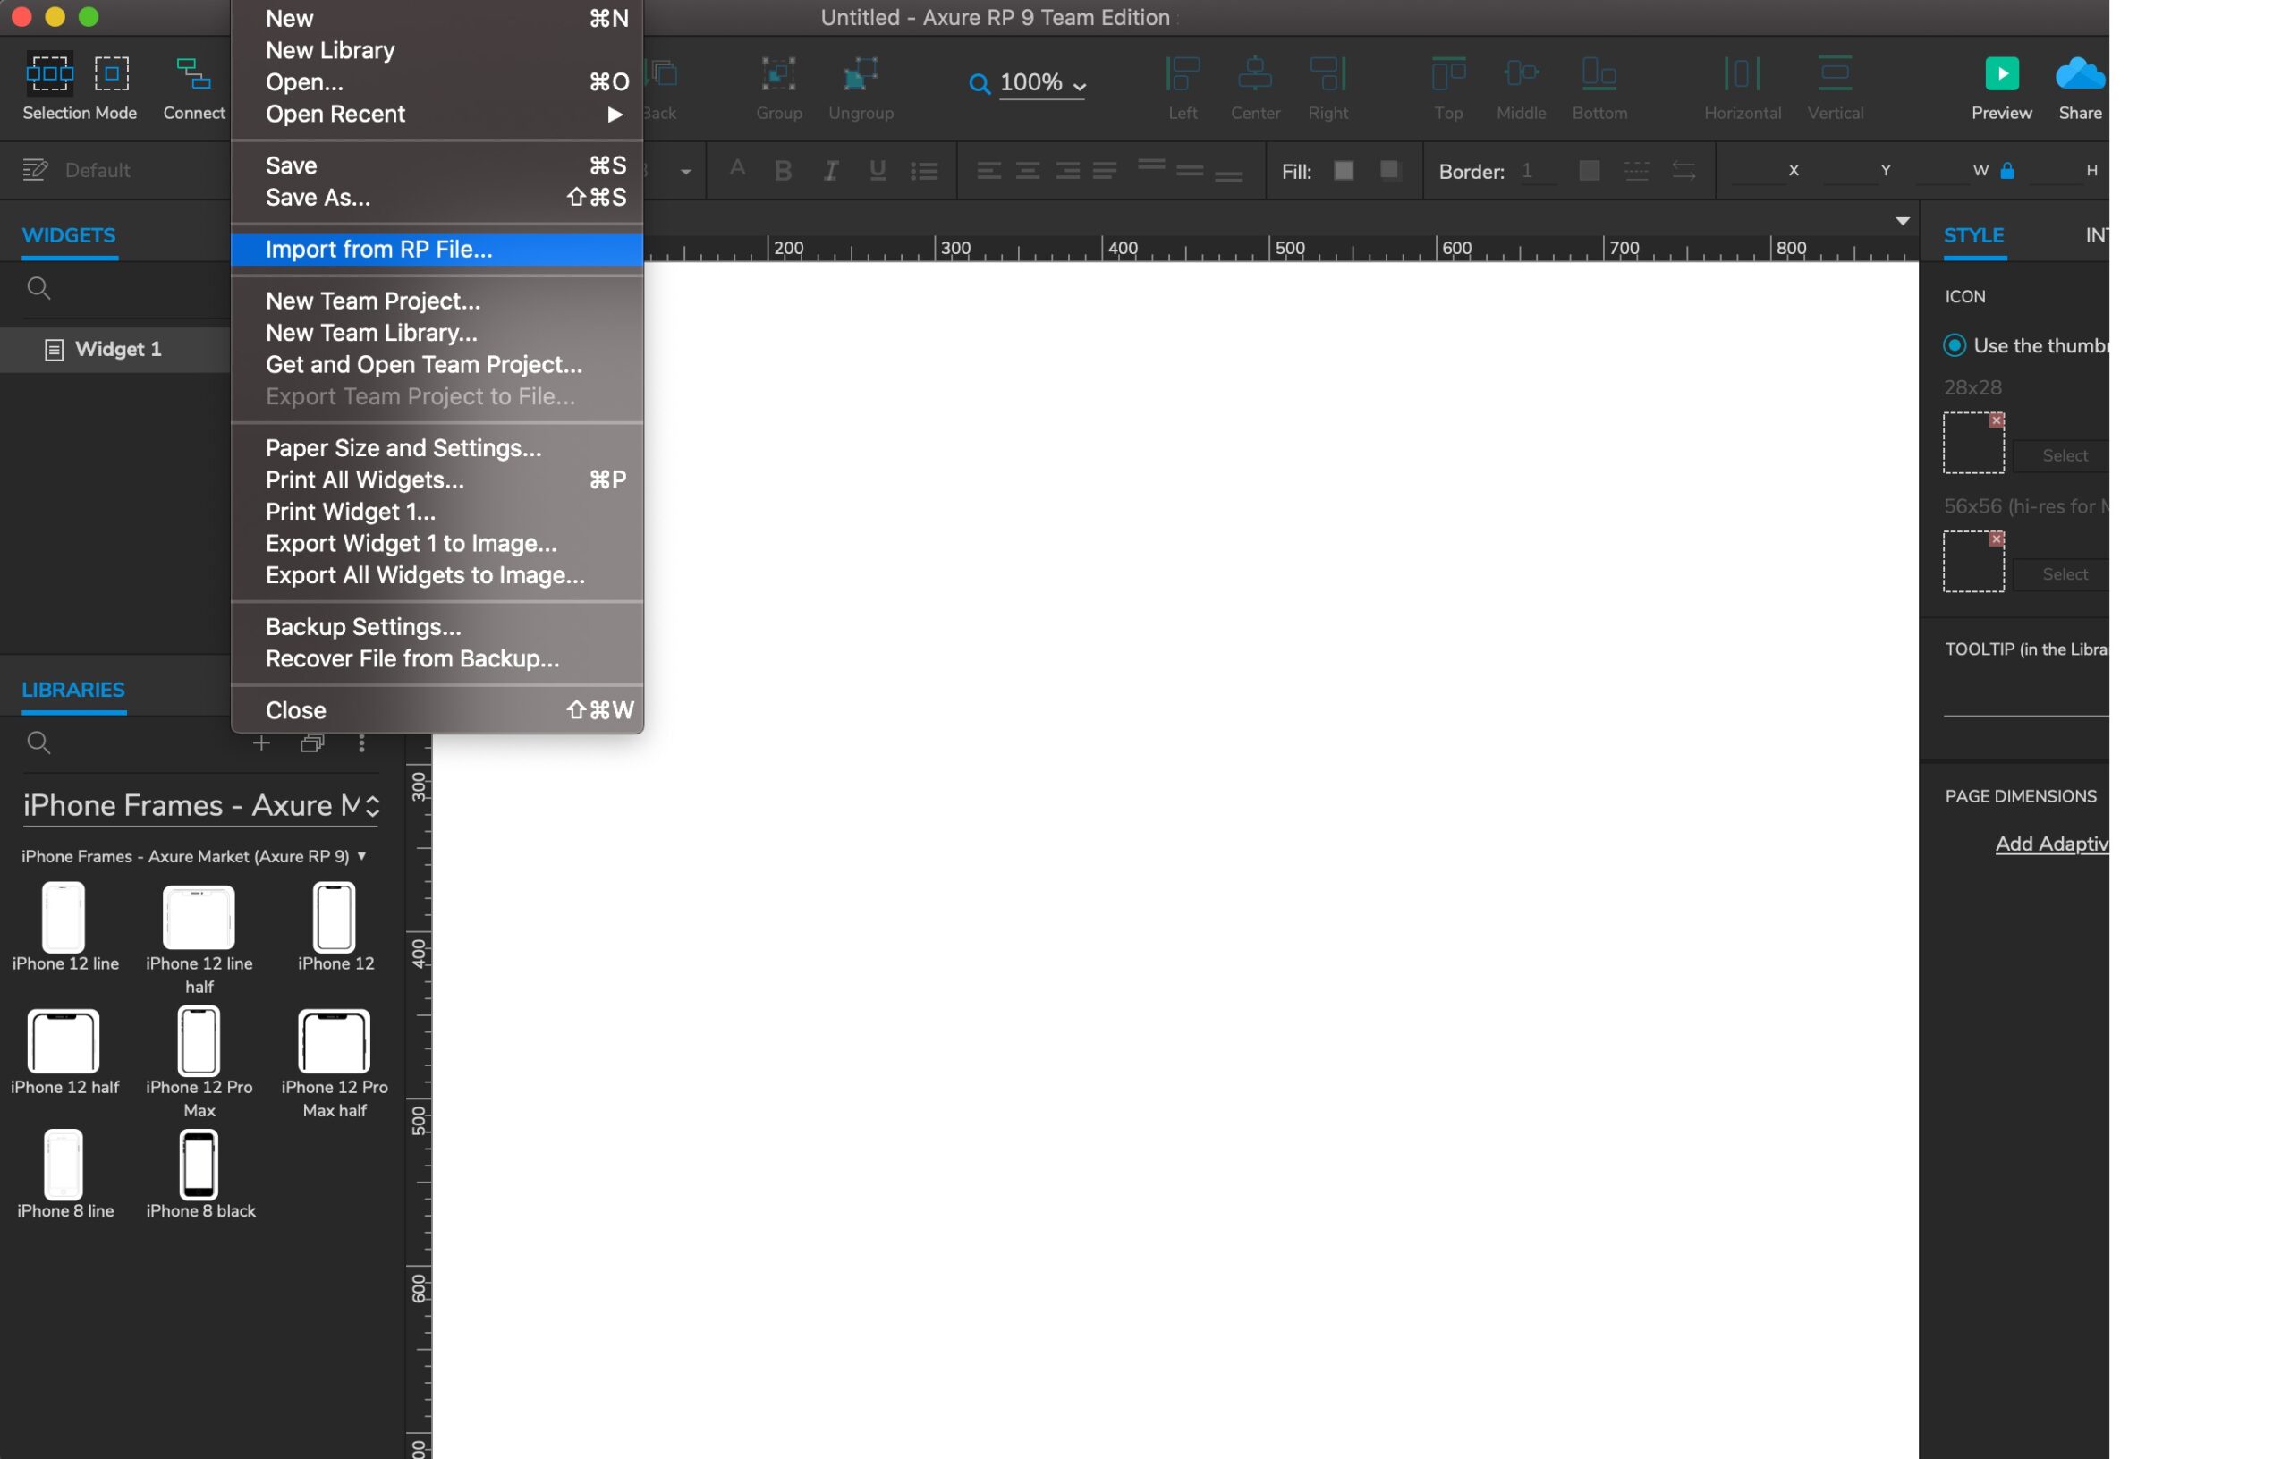This screenshot has width=2290, height=1459.
Task: Click the Ungroup icon
Action: point(860,84)
